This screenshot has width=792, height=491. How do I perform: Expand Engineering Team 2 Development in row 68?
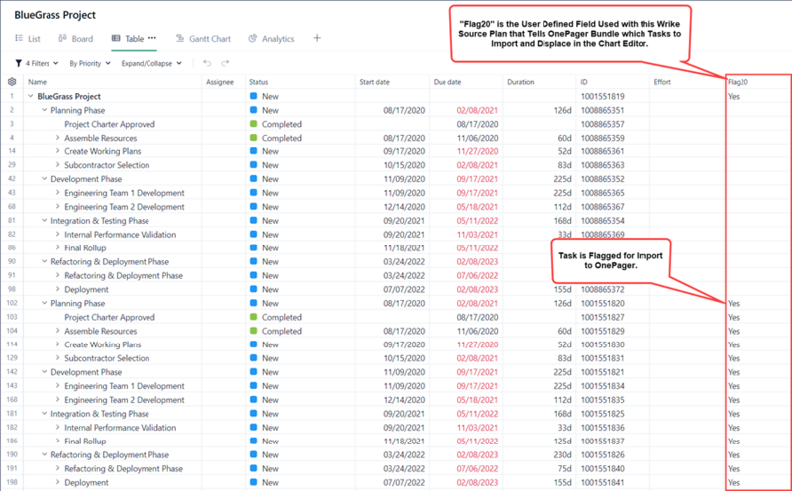[57, 206]
